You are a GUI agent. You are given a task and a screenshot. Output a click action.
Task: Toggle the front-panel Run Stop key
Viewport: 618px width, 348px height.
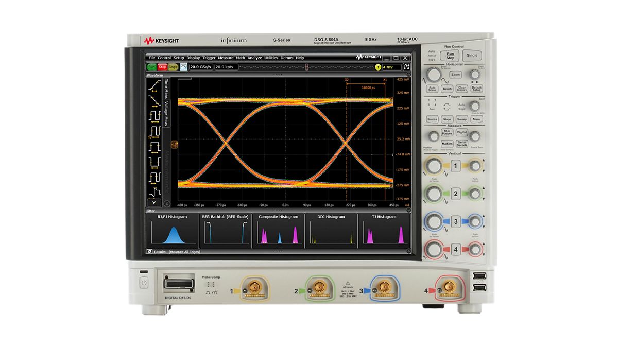click(450, 56)
